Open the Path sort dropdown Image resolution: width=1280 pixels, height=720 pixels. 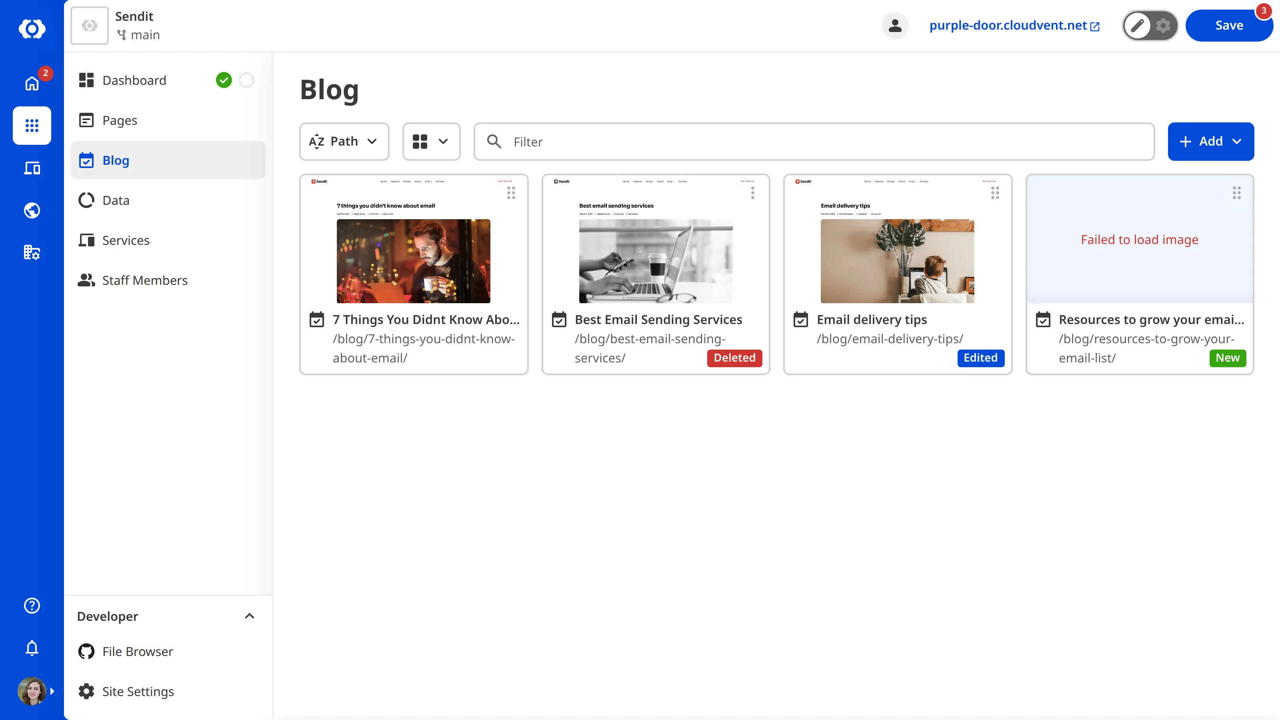tap(344, 142)
